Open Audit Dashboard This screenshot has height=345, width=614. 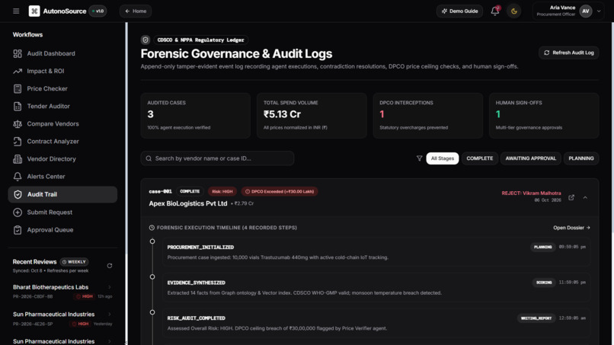[x=62, y=53]
